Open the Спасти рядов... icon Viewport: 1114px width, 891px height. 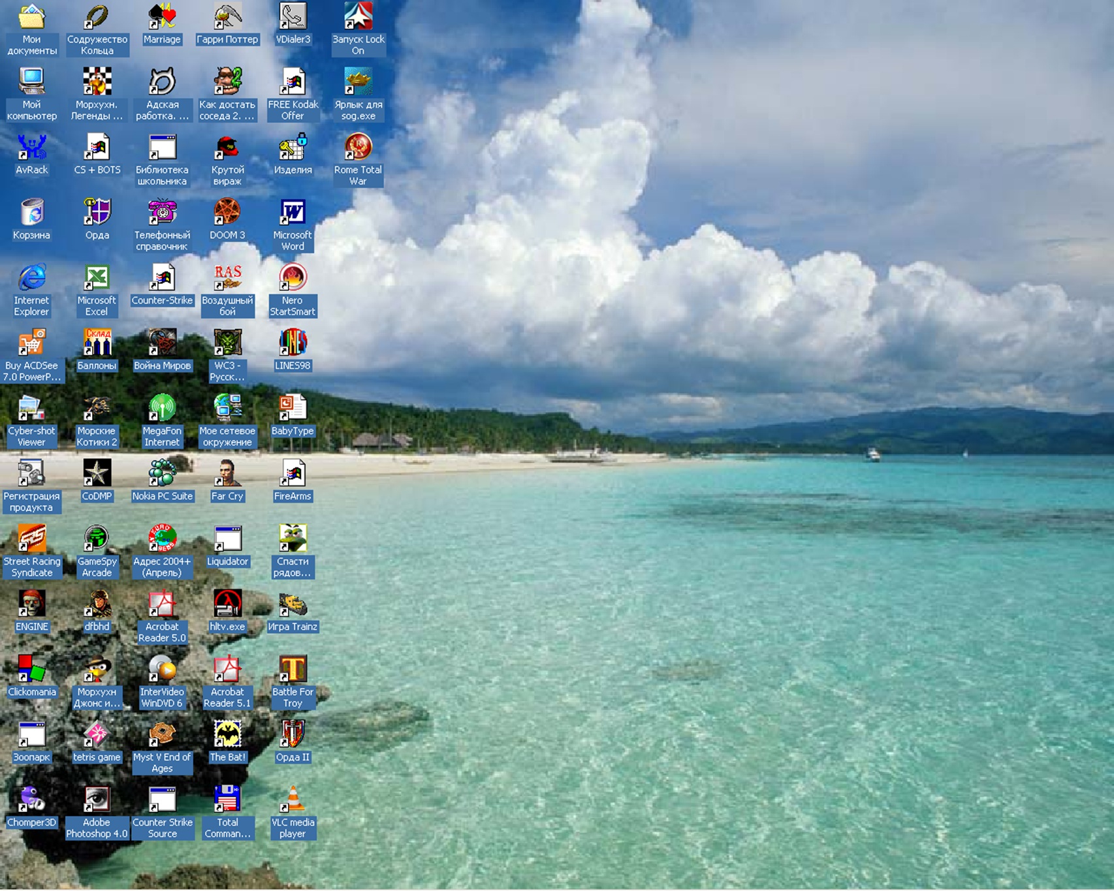click(293, 539)
